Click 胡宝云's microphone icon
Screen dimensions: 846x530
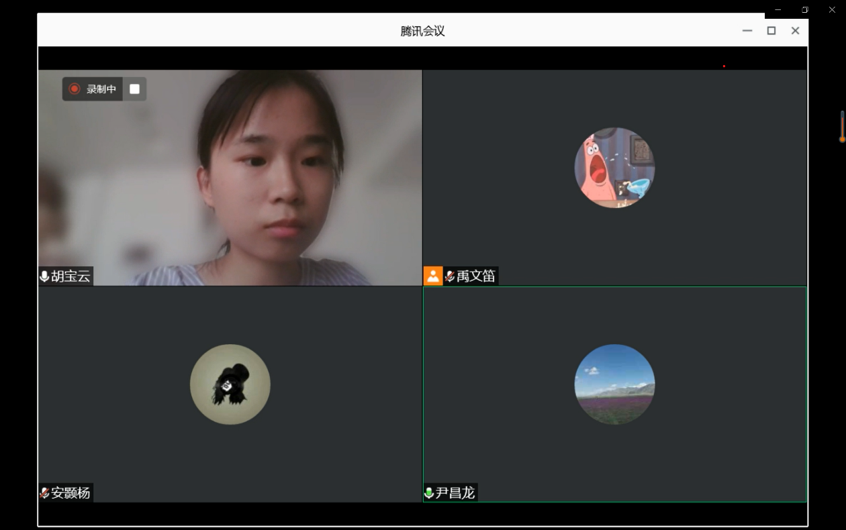(44, 276)
